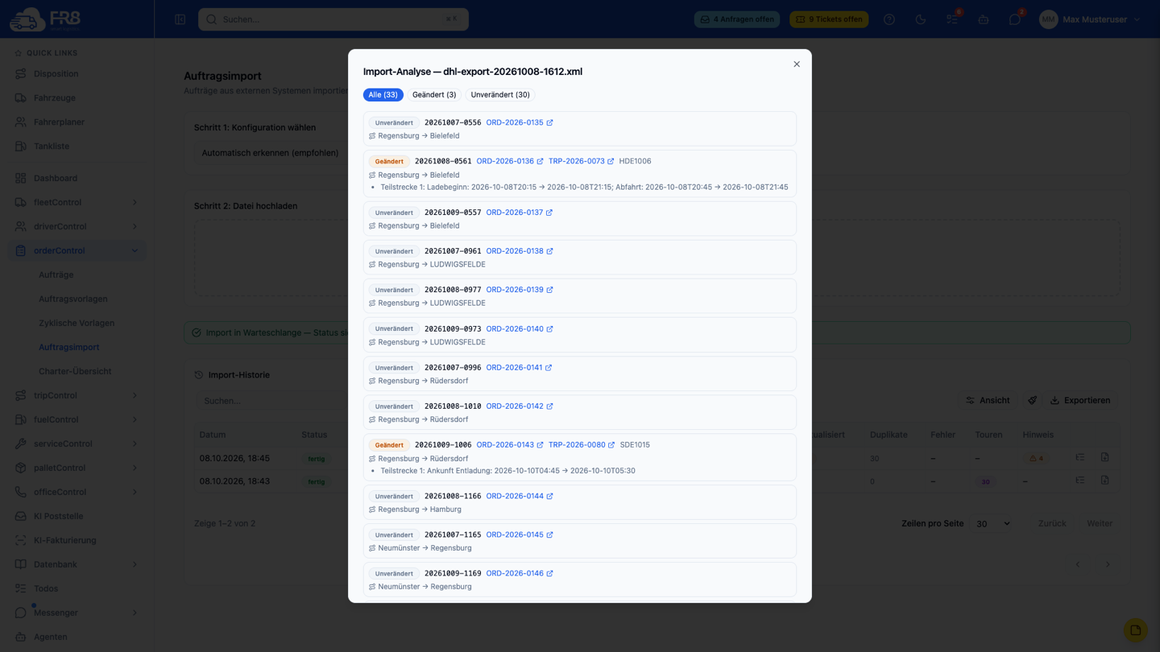The width and height of the screenshot is (1160, 652).
Task: Toggle dark mode with the moon icon
Action: click(x=921, y=19)
